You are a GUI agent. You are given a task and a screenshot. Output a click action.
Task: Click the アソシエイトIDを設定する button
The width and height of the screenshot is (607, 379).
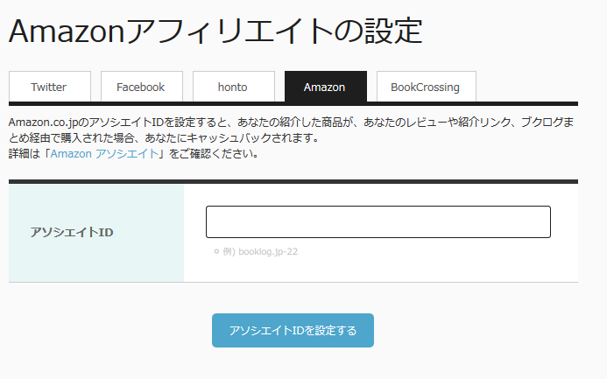click(x=293, y=330)
